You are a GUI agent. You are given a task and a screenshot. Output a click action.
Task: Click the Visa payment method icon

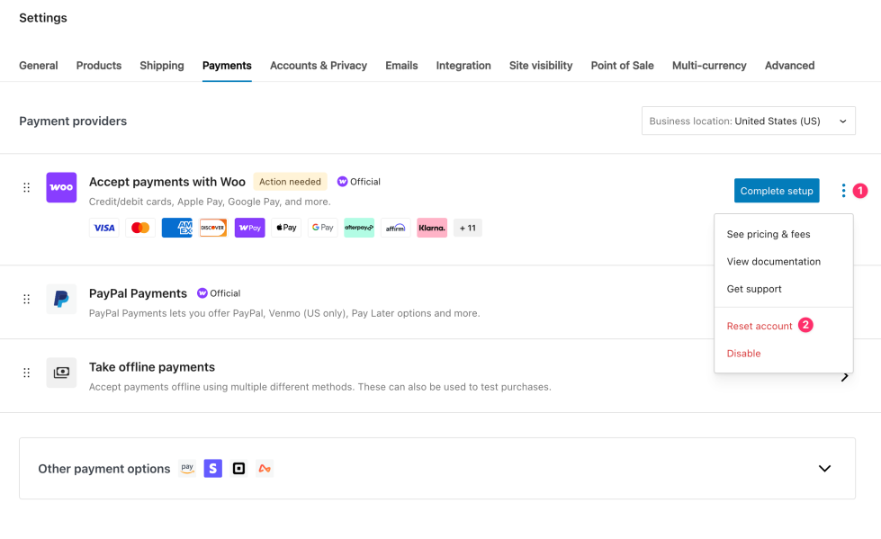103,227
